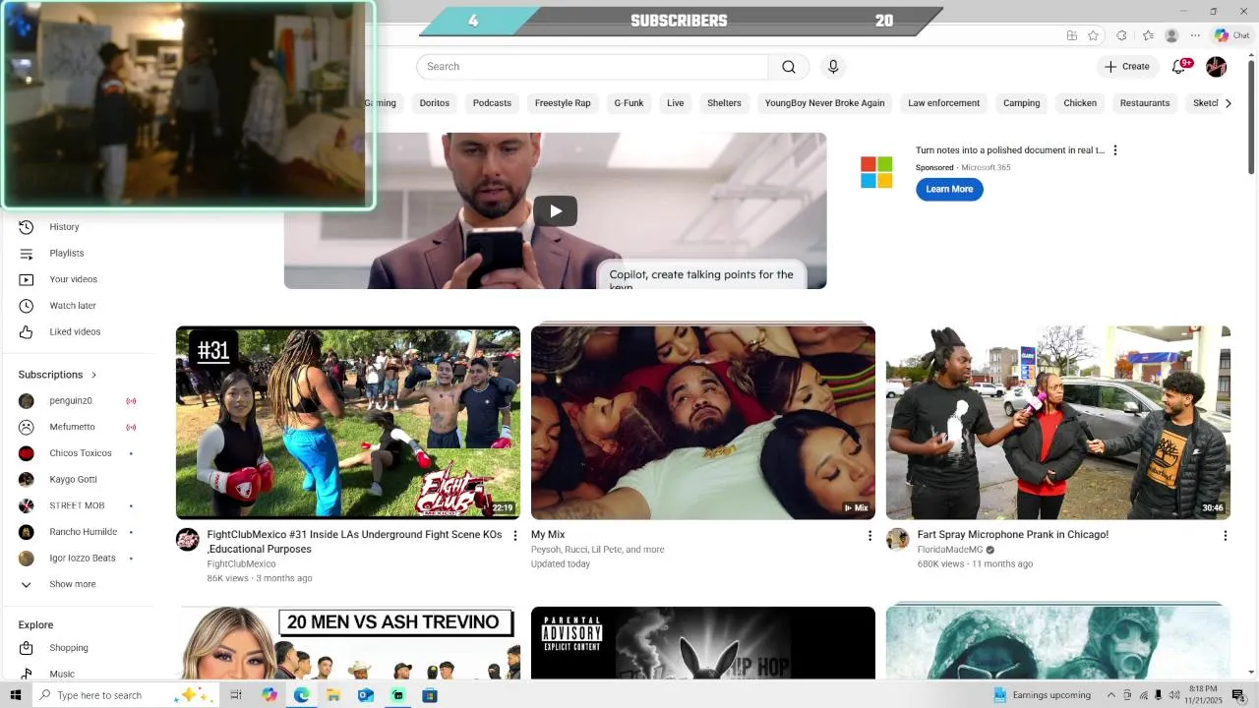This screenshot has width=1259, height=708.
Task: Open options for FightClubMexico video
Action: click(514, 536)
